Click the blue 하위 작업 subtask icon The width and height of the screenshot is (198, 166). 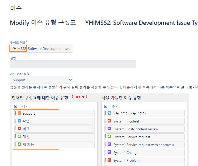pos(109,113)
